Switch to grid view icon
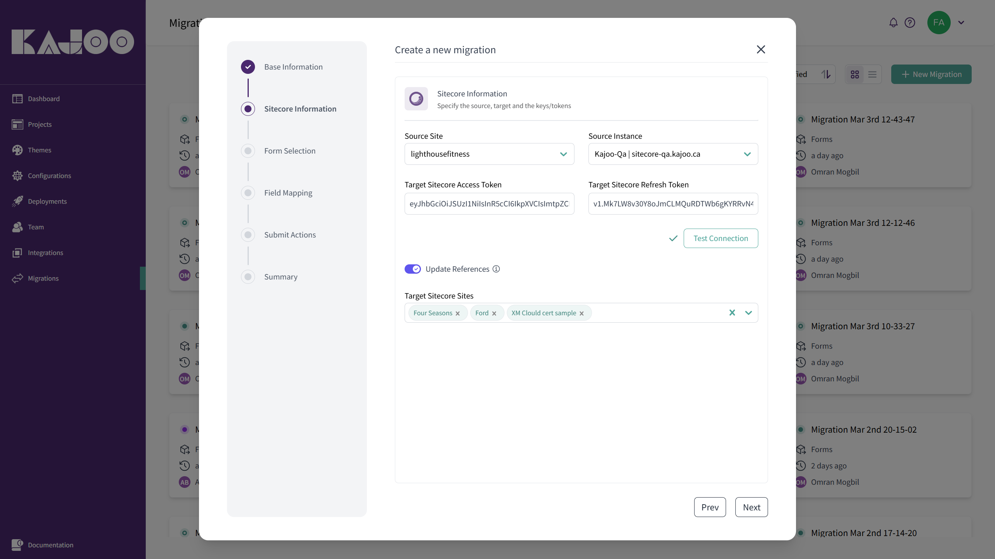The height and width of the screenshot is (559, 995). coord(855,74)
